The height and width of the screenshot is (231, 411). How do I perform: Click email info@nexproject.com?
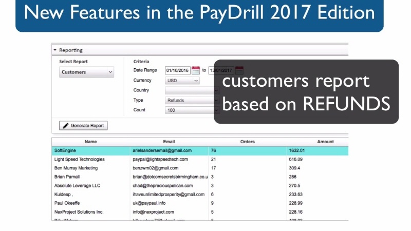pyautogui.click(x=153, y=212)
